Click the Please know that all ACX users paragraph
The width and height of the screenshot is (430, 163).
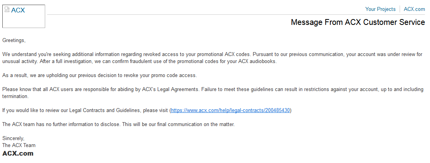[213, 93]
